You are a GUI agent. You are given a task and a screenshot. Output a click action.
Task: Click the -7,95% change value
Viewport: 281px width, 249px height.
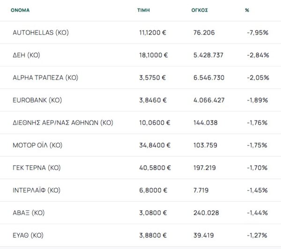(258, 33)
